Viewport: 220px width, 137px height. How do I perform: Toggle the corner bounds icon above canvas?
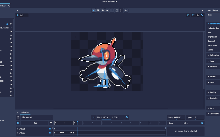pos(193,15)
